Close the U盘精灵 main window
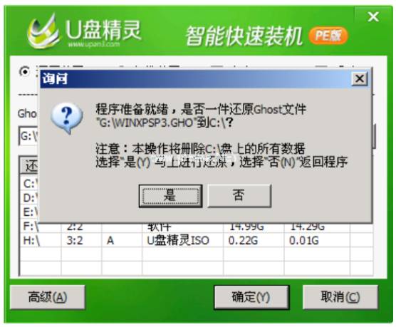Screen dimensions: 396x327 [x=373, y=17]
